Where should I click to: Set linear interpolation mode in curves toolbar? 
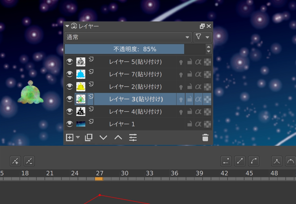[x=240, y=161]
